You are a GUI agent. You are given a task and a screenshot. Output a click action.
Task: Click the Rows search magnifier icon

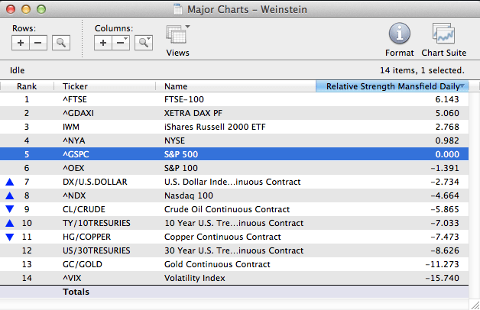click(x=60, y=43)
